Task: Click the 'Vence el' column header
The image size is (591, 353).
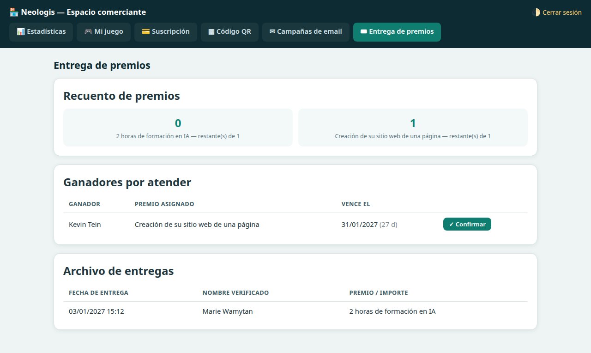Action: 356,204
